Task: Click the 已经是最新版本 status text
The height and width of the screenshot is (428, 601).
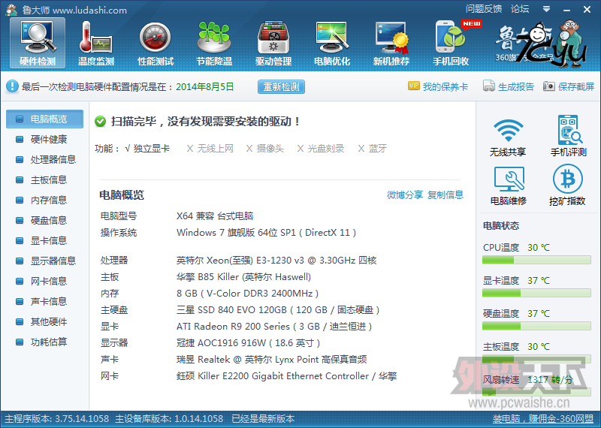Action: click(x=264, y=419)
